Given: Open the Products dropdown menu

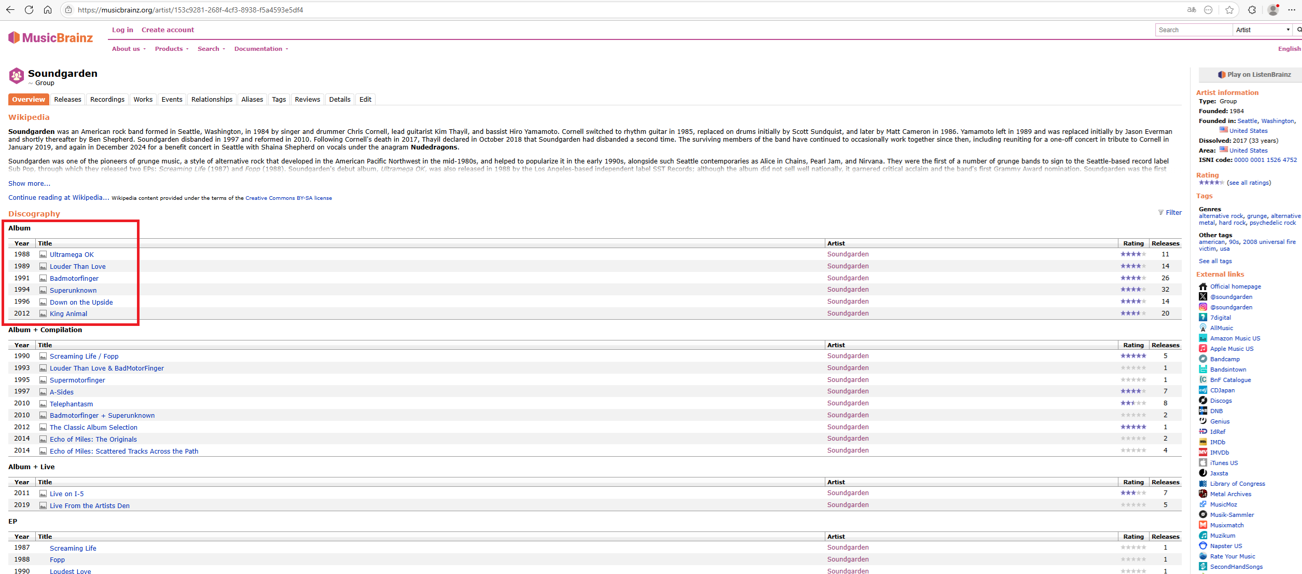Looking at the screenshot, I should click(x=172, y=49).
